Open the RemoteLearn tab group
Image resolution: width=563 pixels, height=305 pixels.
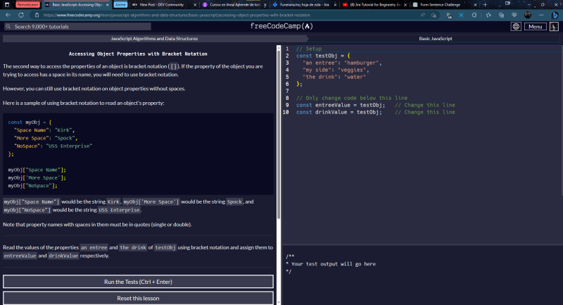click(x=27, y=5)
